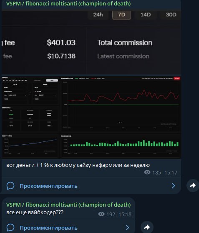
Task: Click the forward arrow beside the 15:17 post
Action: coord(193,185)
